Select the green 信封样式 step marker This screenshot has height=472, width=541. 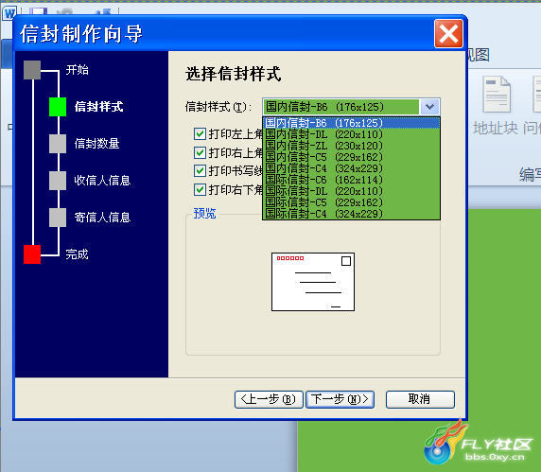coord(58,107)
